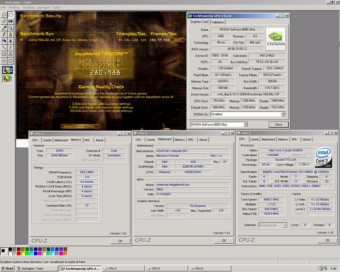Choose the Airbrush spray tool
The image size is (340, 272).
click(4, 41)
